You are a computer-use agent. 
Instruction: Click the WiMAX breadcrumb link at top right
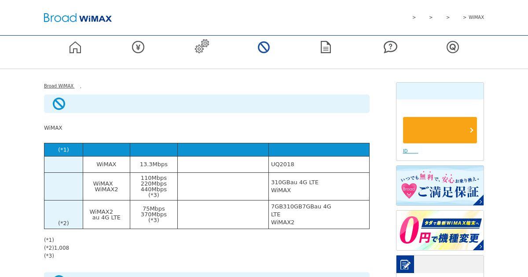coord(476,17)
